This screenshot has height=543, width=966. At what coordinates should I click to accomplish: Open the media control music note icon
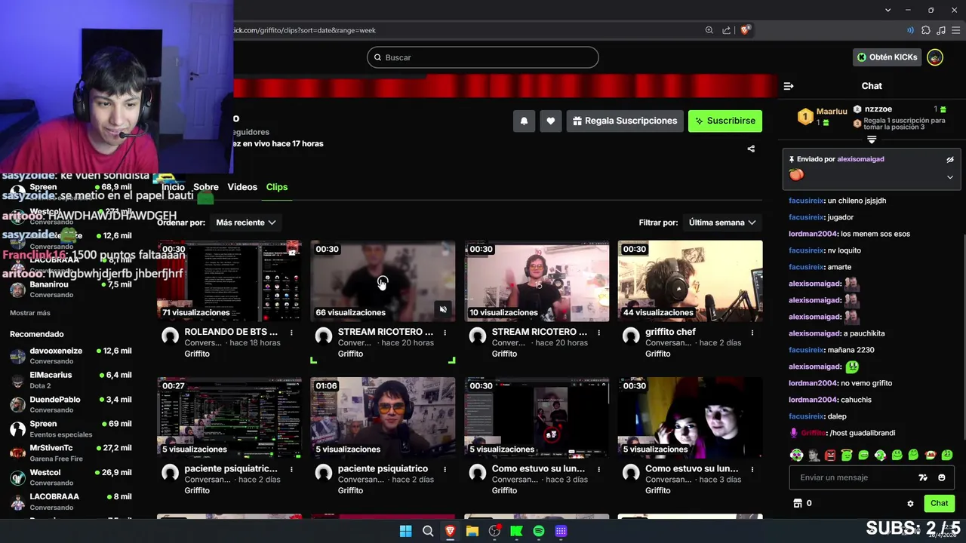click(x=941, y=30)
